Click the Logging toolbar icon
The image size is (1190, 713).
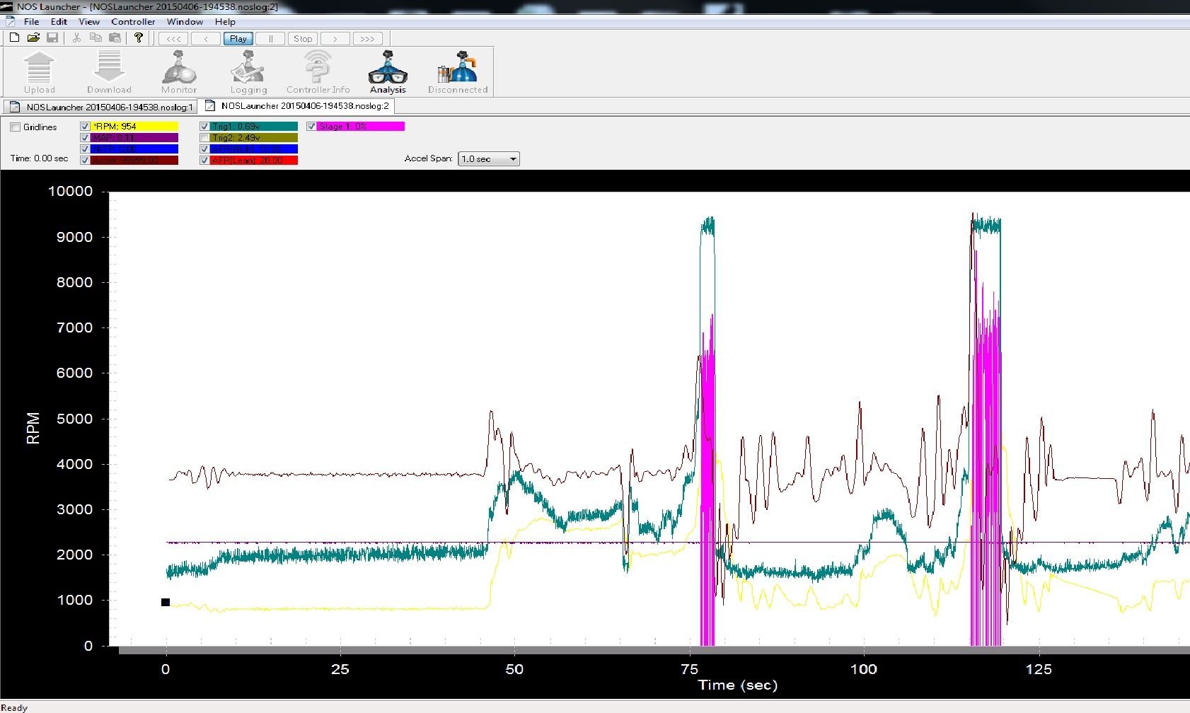pyautogui.click(x=248, y=68)
